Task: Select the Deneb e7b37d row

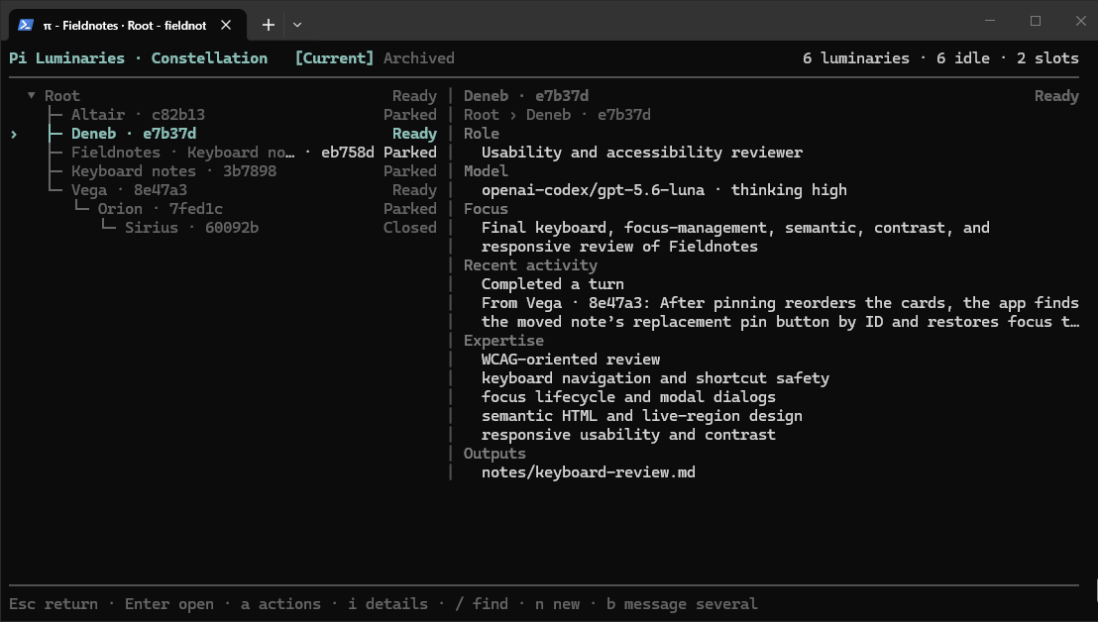Action: (223, 134)
